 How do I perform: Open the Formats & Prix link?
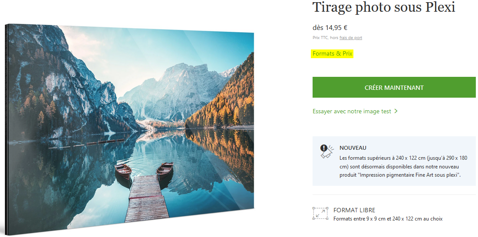tap(332, 54)
